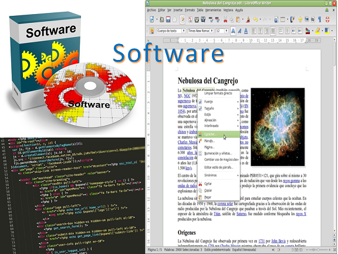Open the Navigator compass icon

click(x=300, y=19)
